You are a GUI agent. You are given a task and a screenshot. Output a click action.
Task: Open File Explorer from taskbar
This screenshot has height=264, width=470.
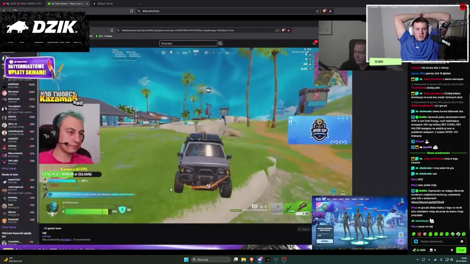click(243, 260)
